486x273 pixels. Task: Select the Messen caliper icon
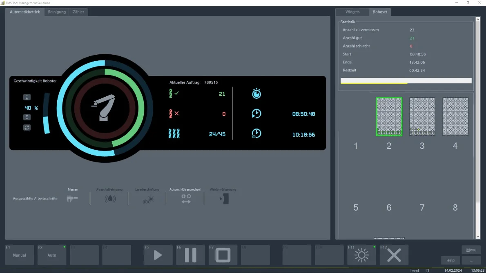coord(72,199)
